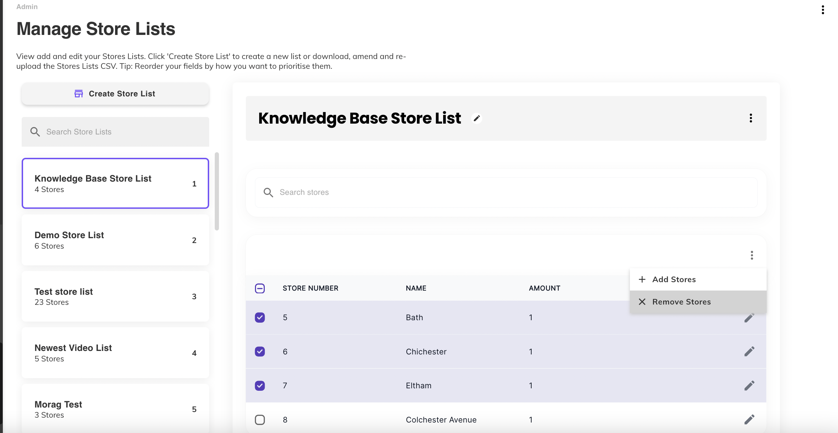Uncheck the Bath store checkbox

click(260, 317)
